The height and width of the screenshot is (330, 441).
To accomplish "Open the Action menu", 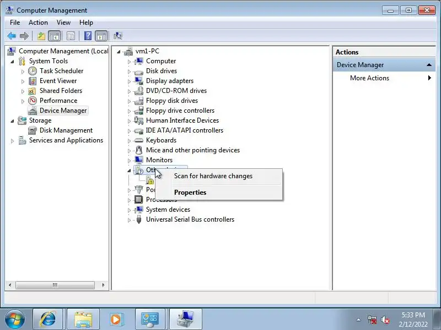I will 38,23.
